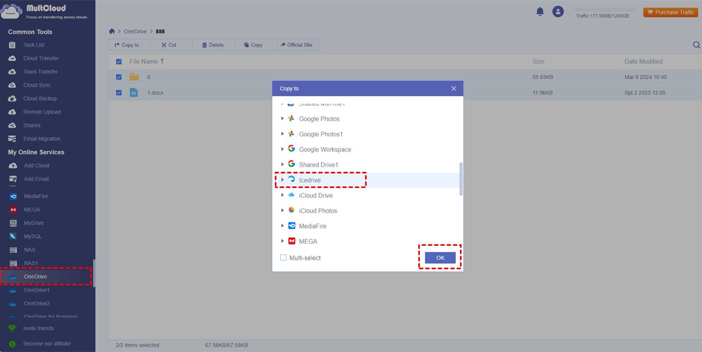The height and width of the screenshot is (352, 702).
Task: Click the 1.docx file icon
Action: coord(134,93)
